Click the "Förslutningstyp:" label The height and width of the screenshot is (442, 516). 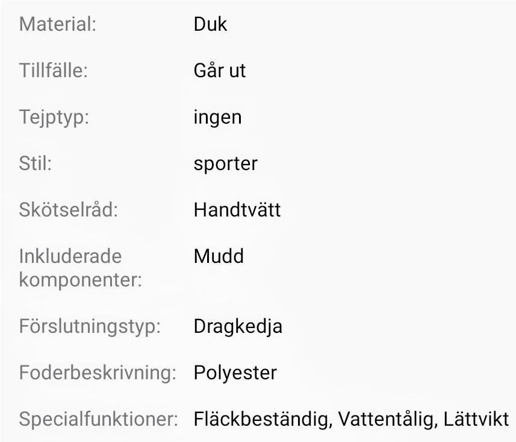(x=90, y=326)
